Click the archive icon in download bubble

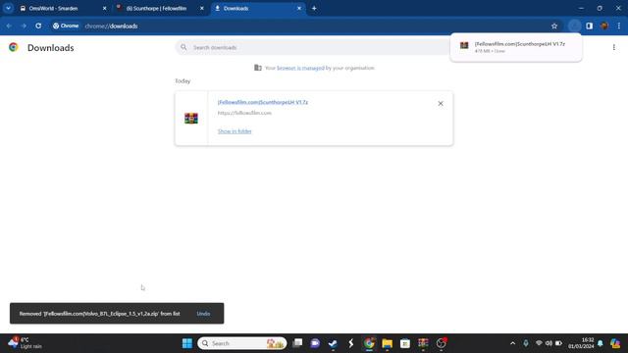tap(464, 46)
